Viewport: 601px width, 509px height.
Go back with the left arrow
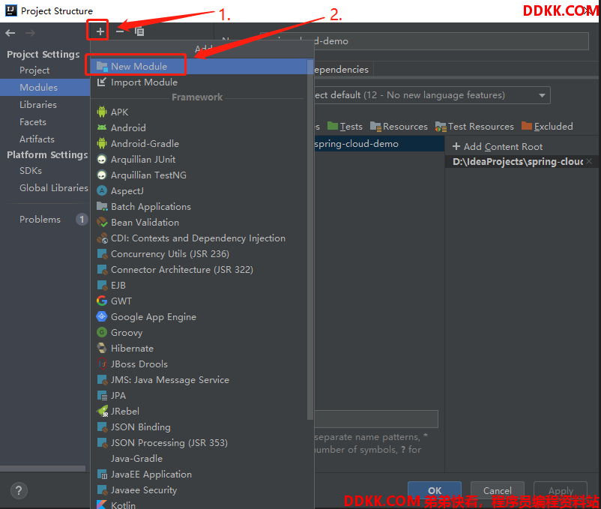[x=10, y=33]
